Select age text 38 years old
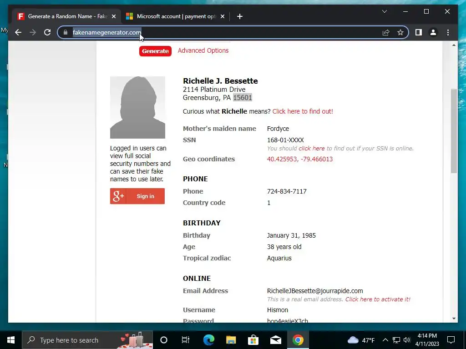466x349 pixels. tap(284, 247)
